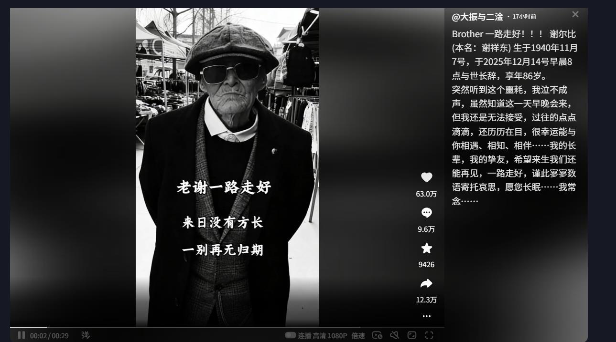Screen dimensions: 616x342
Task: Share the video using arrow icon
Action: (x=426, y=284)
